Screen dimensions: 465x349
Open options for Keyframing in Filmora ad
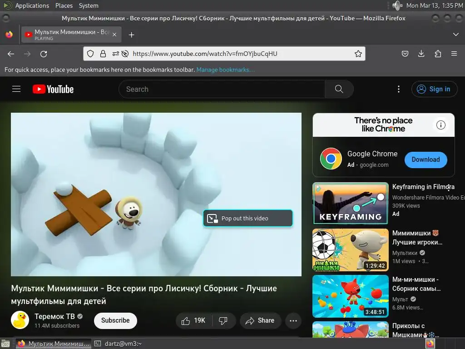tap(449, 187)
